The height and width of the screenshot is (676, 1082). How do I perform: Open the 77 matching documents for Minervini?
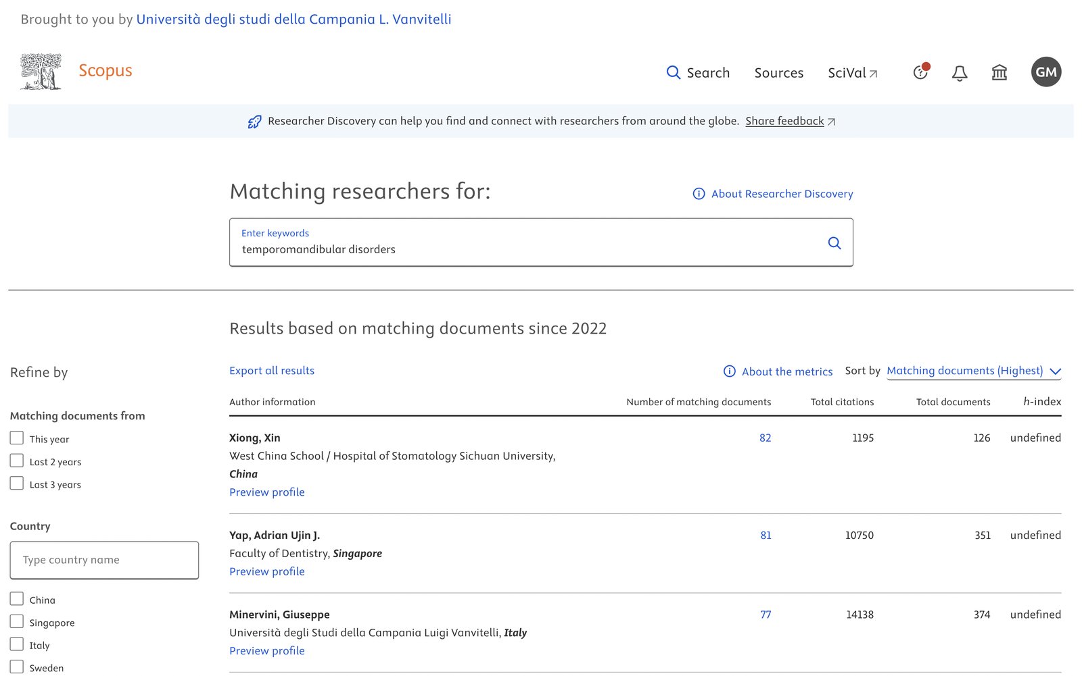click(766, 615)
